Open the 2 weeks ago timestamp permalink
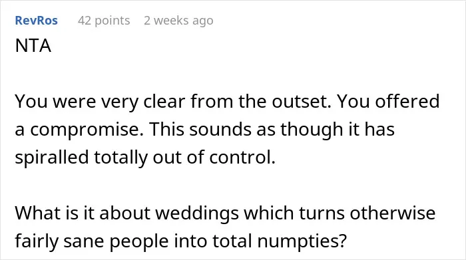This screenshot has height=260, width=466. 178,21
